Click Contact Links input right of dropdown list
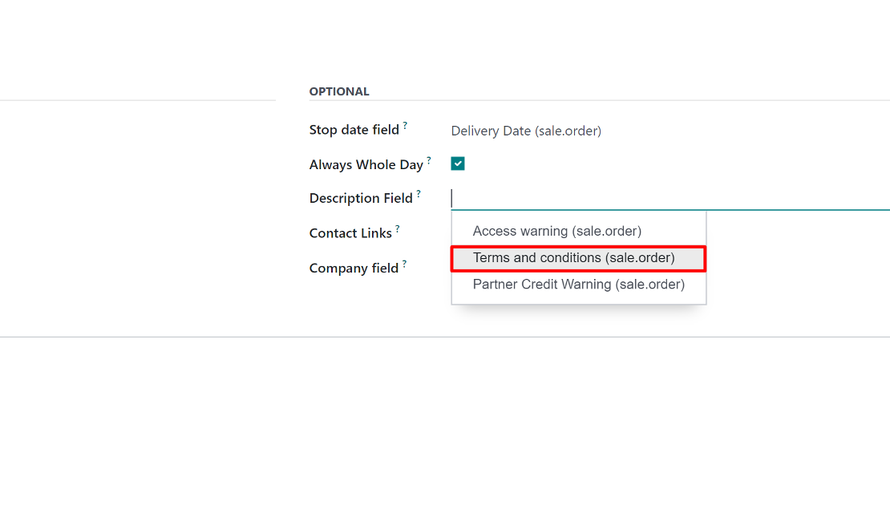Viewport: 890px width, 513px height. click(x=798, y=233)
